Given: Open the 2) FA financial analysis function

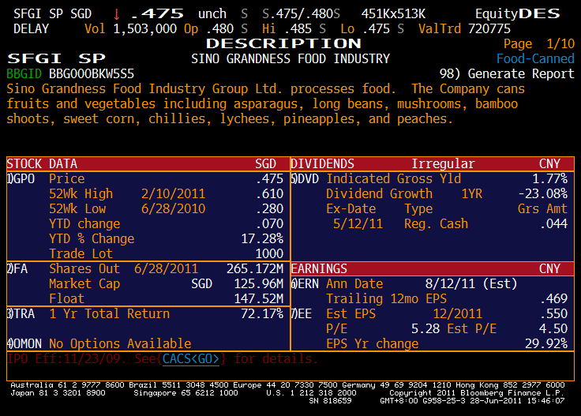Looking at the screenshot, I should (17, 269).
